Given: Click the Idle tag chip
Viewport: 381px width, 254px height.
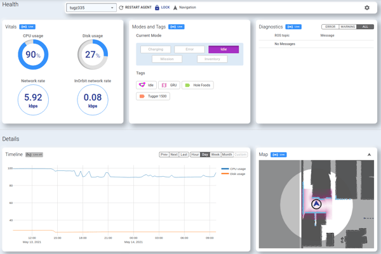Looking at the screenshot, I should click(x=146, y=85).
